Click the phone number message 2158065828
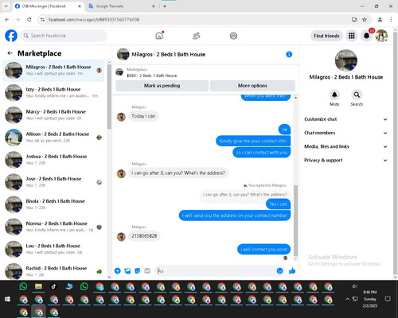Screen dimensions: 398x318 (144, 236)
